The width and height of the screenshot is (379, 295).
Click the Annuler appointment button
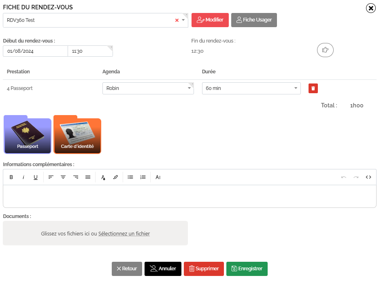pos(163,269)
